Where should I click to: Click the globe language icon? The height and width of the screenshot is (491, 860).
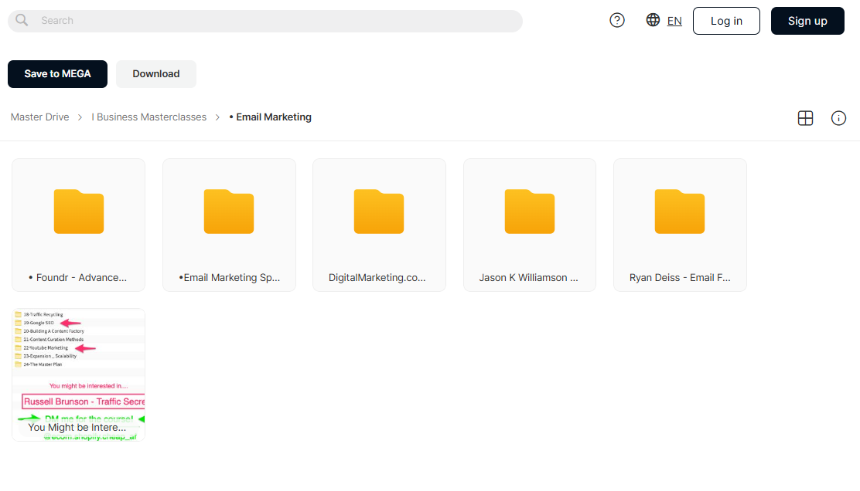pos(653,20)
